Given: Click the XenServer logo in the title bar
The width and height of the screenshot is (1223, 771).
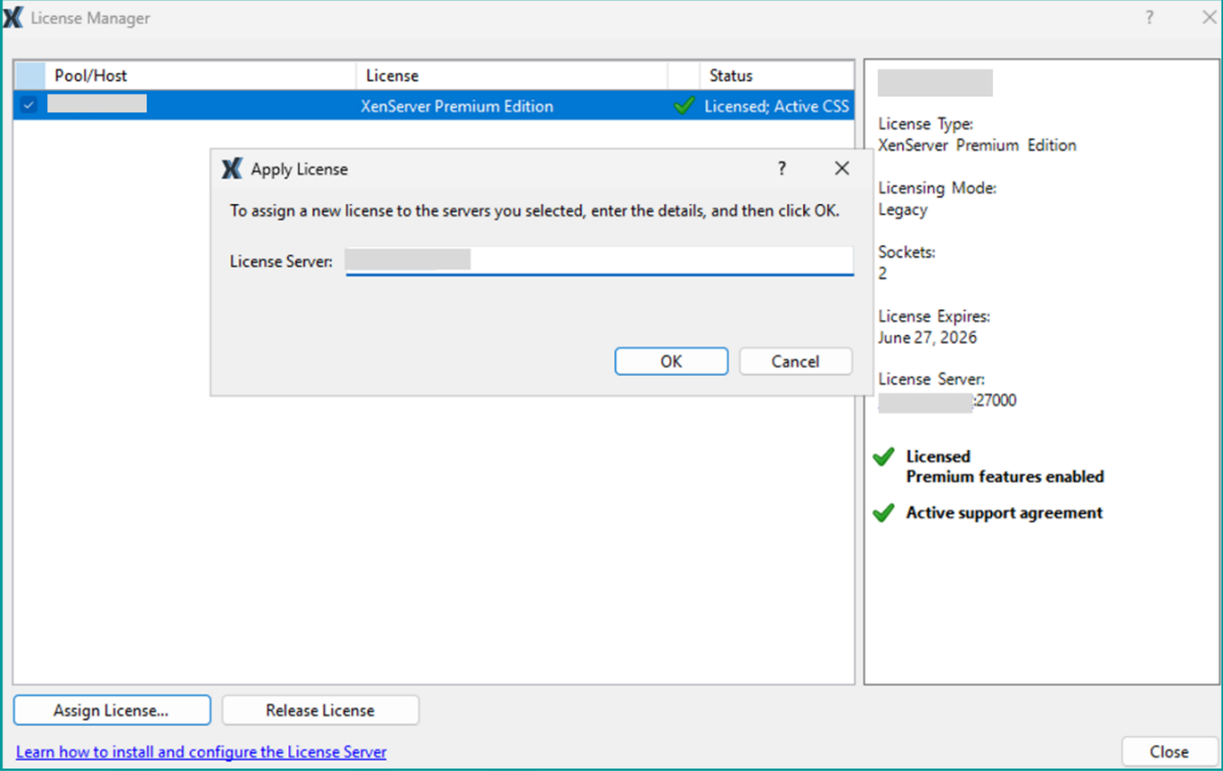Looking at the screenshot, I should click(13, 17).
